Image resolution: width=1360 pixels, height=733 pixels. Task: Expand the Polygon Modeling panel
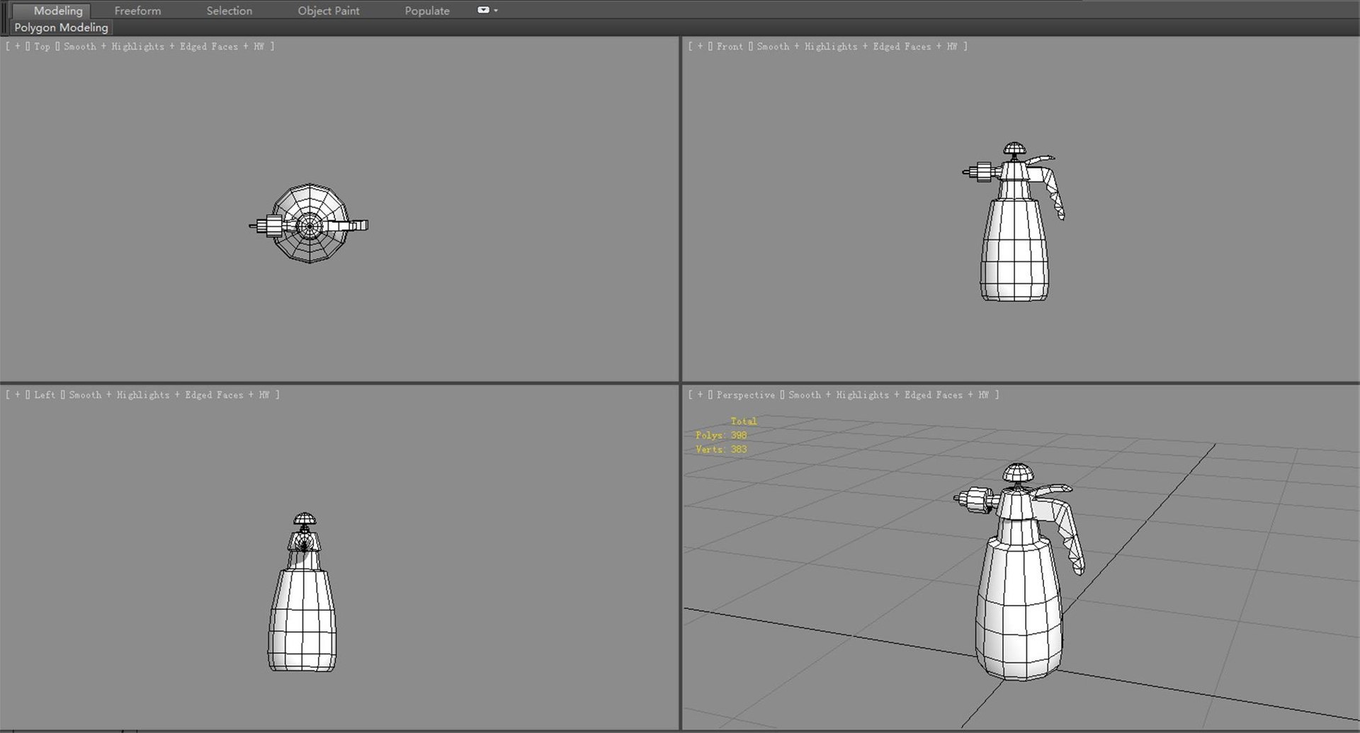[61, 28]
